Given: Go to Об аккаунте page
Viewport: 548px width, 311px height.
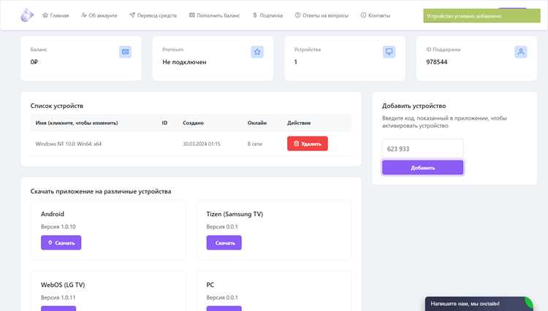Looking at the screenshot, I should 99,15.
